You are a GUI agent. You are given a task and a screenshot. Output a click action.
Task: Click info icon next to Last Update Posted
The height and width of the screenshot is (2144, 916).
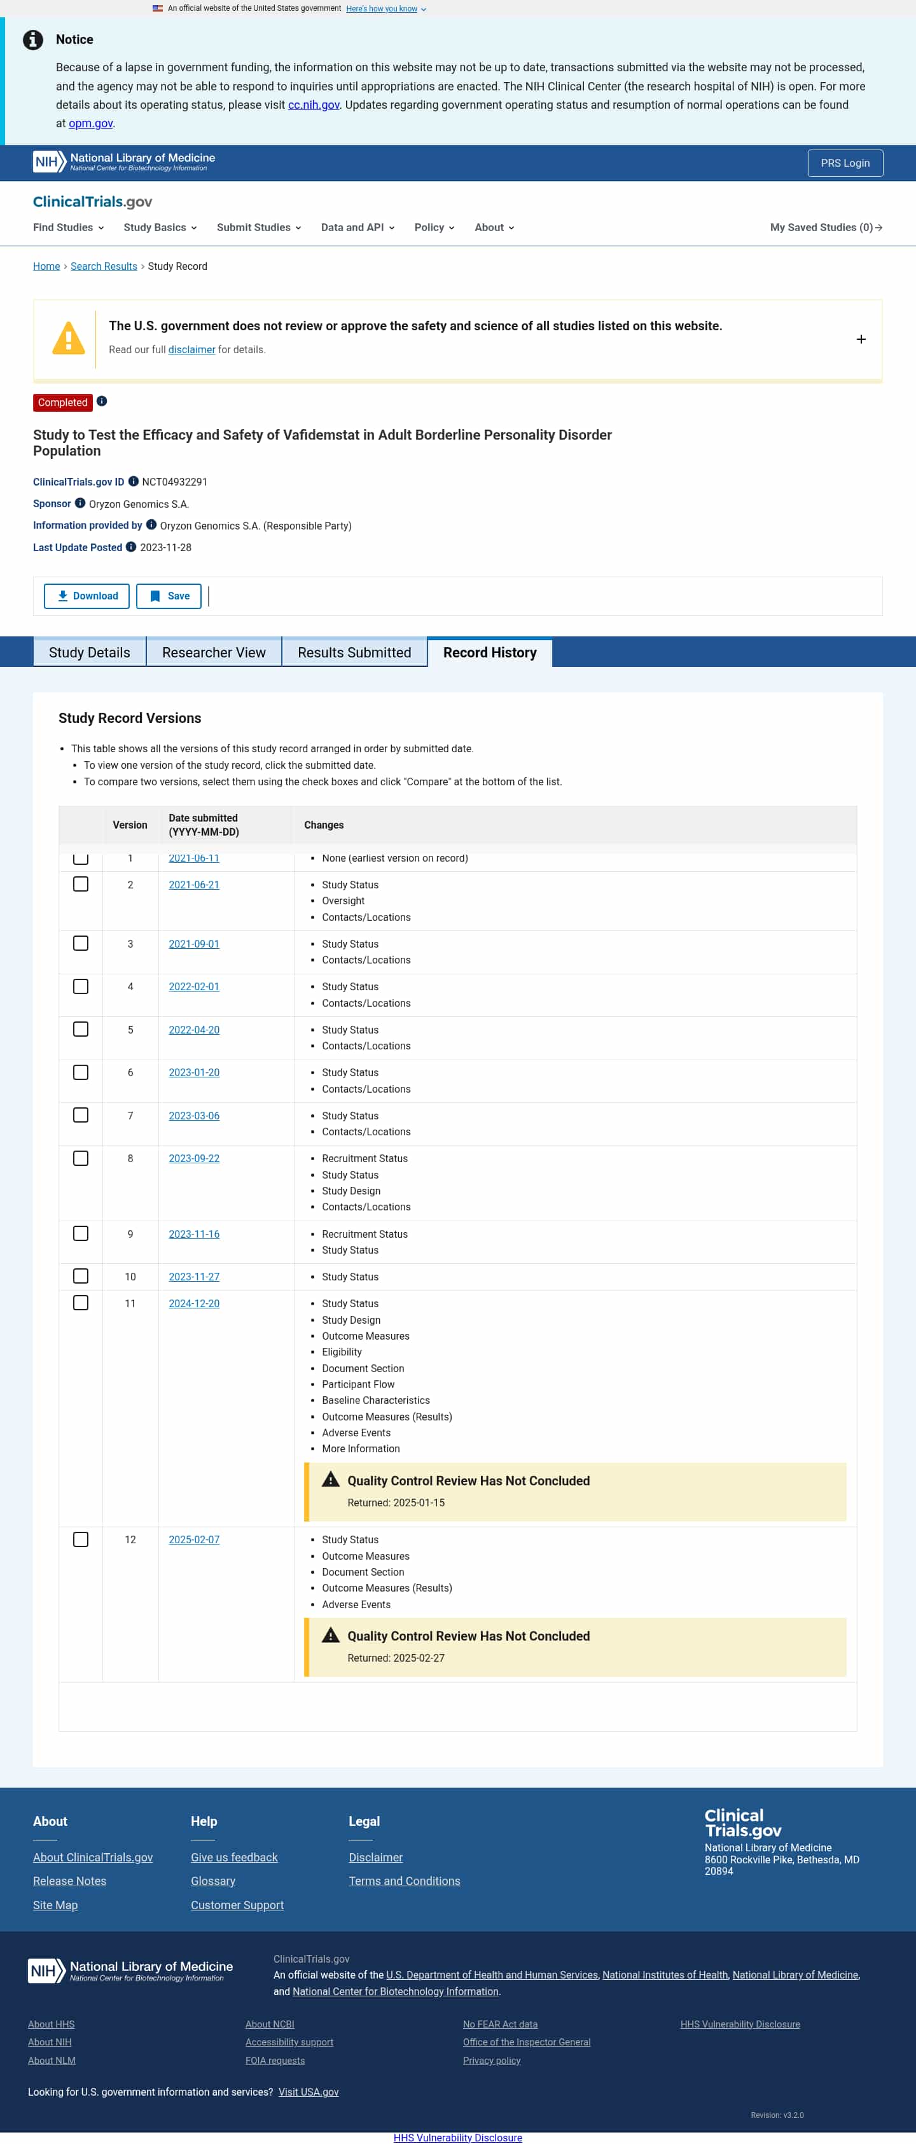coord(130,547)
